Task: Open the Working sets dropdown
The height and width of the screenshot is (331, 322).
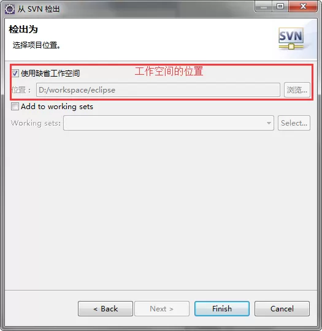Action: tap(169, 123)
